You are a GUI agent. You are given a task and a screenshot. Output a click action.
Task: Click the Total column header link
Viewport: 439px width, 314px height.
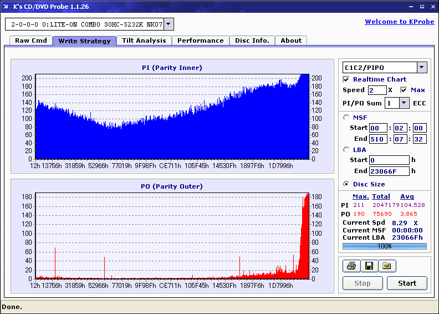[381, 196]
